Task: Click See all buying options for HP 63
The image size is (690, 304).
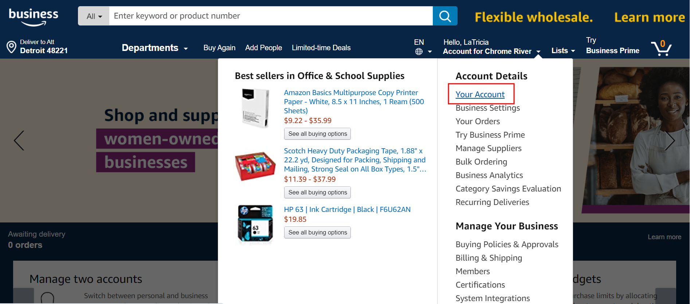Action: click(317, 232)
